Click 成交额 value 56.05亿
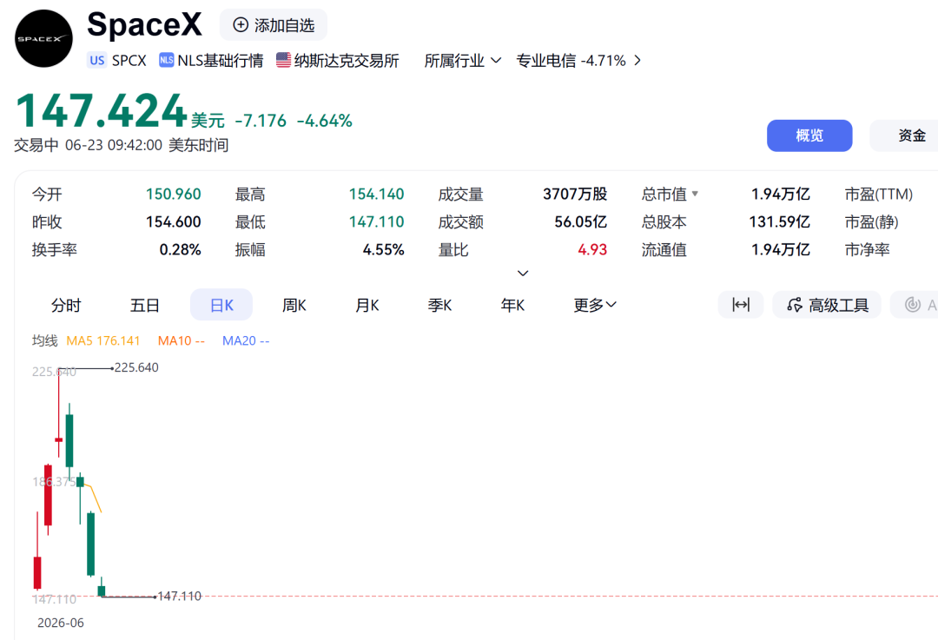This screenshot has height=640, width=938. [x=581, y=222]
